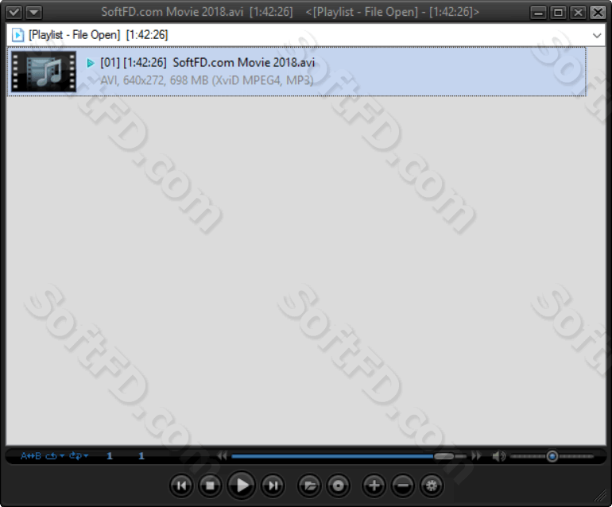Click the seek bar handle

click(444, 456)
